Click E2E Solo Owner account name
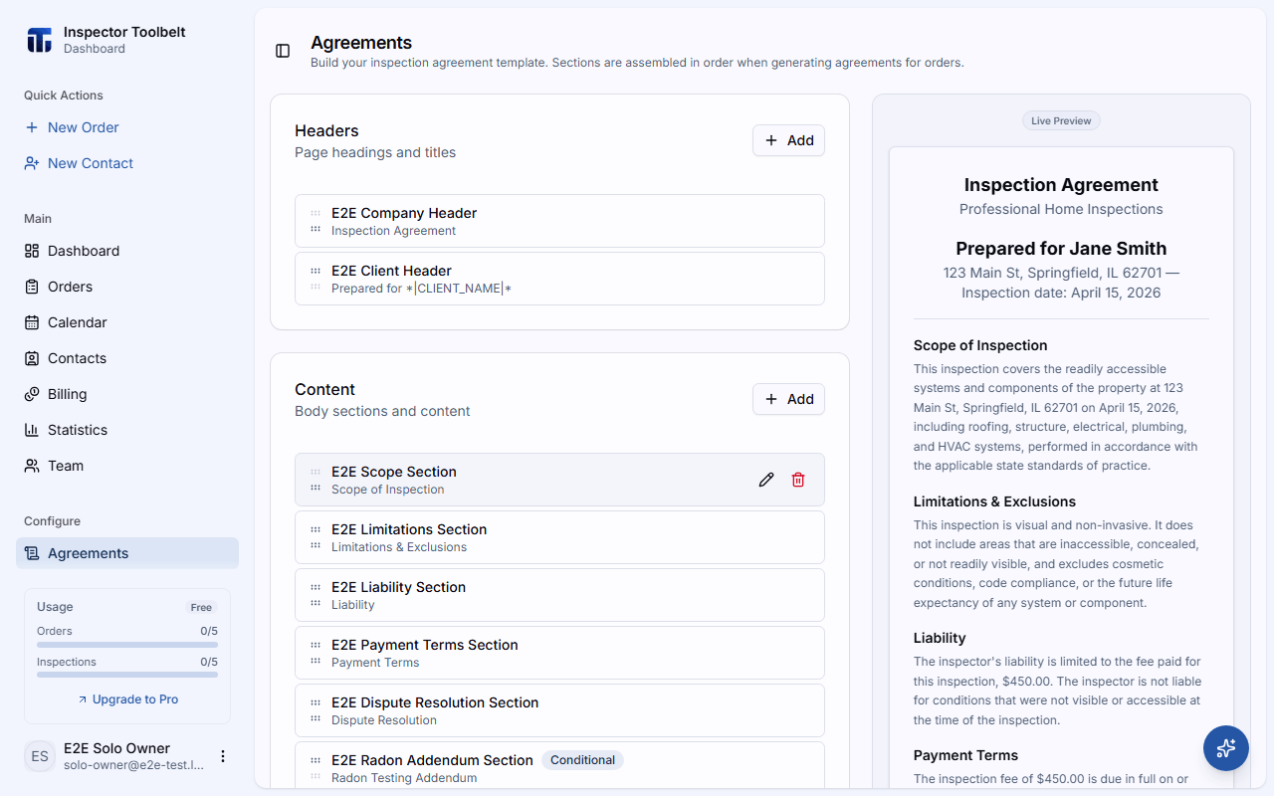Image resolution: width=1274 pixels, height=796 pixels. point(116,748)
